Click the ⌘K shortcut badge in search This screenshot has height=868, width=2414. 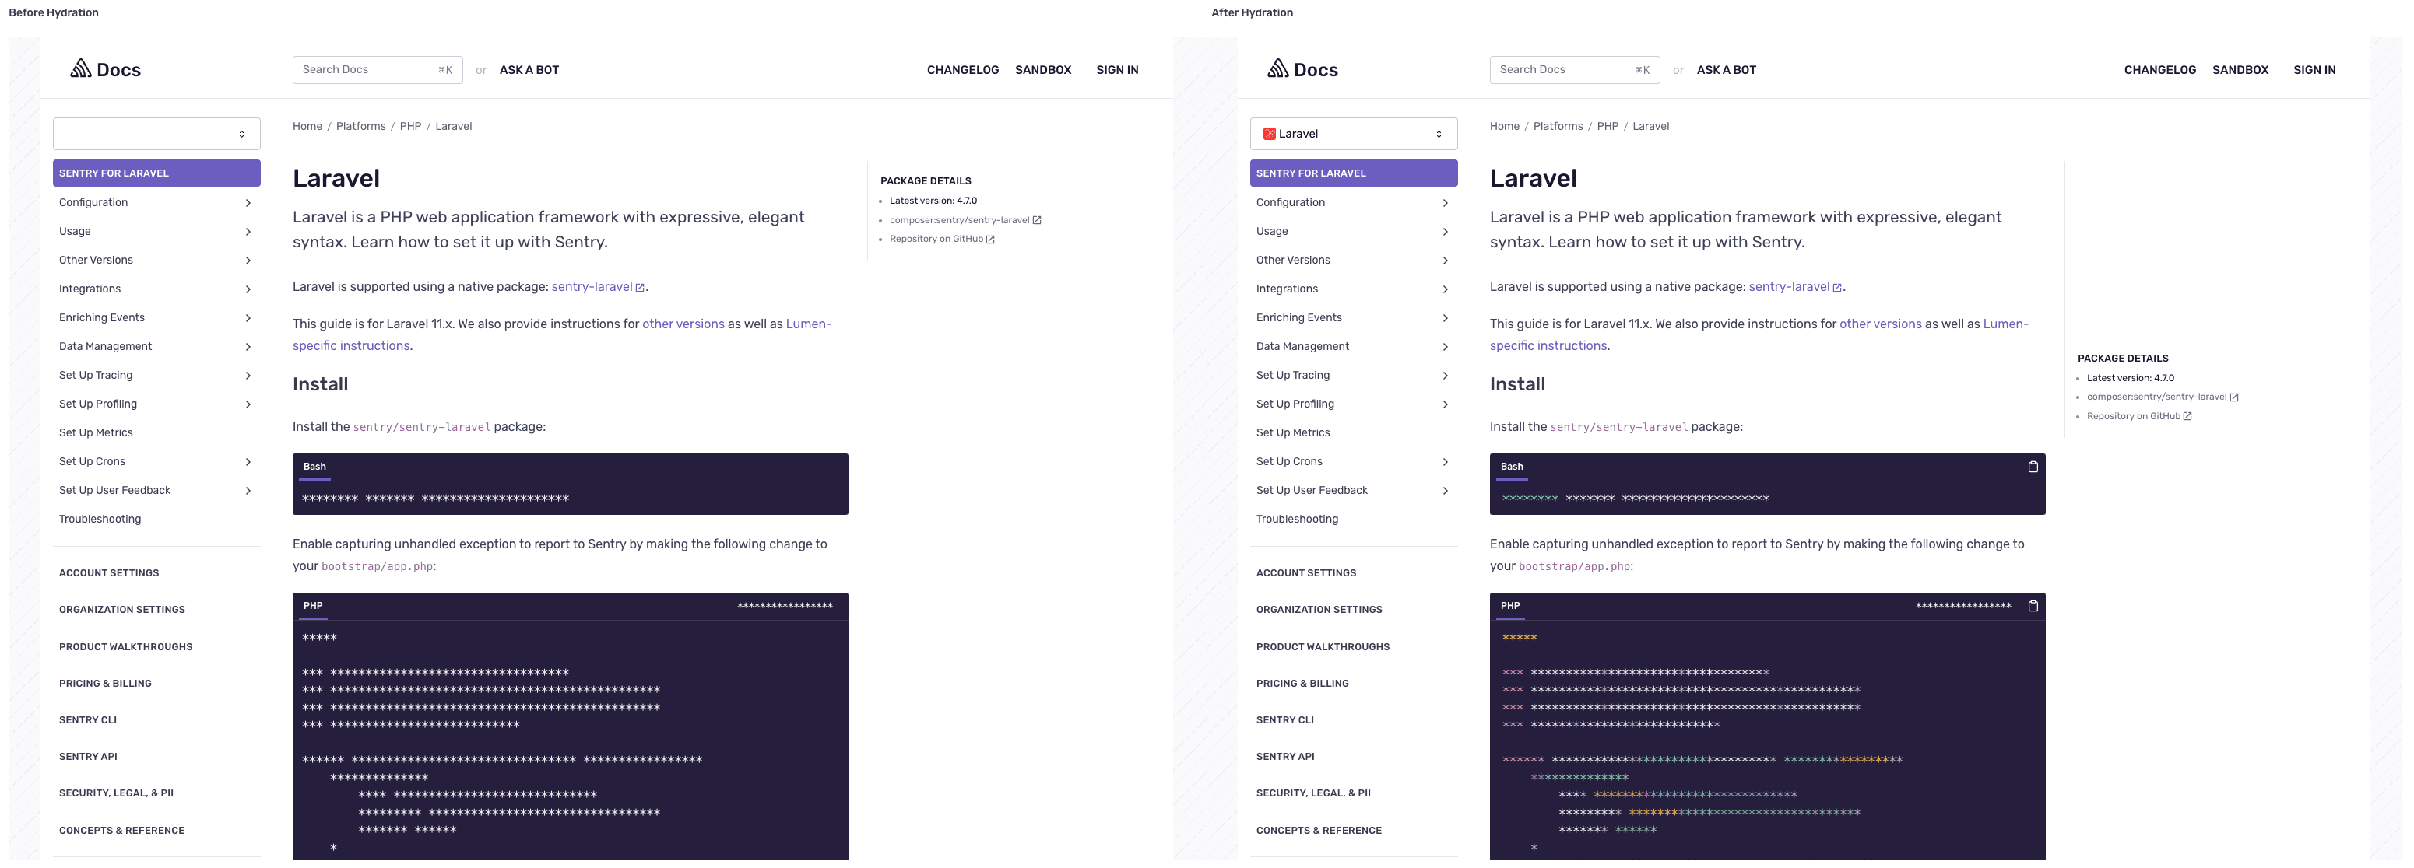(1645, 69)
